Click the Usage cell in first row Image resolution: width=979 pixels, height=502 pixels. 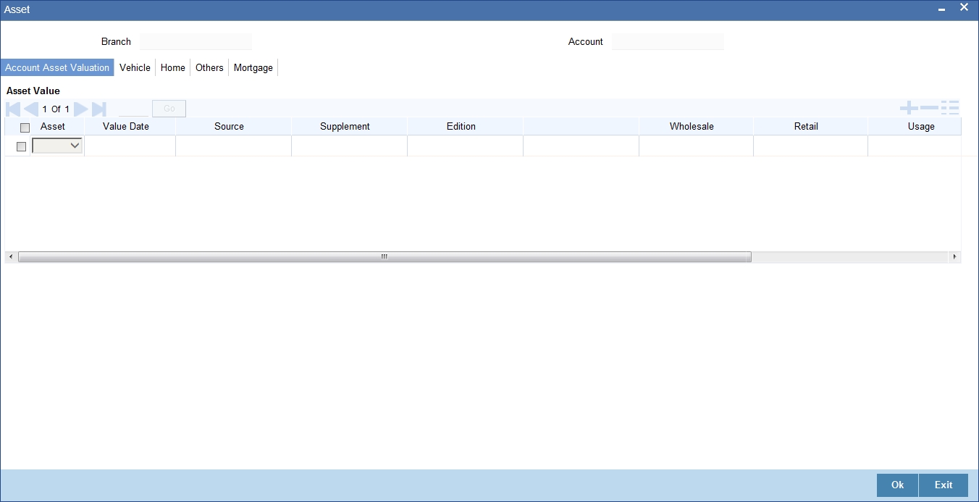point(915,146)
